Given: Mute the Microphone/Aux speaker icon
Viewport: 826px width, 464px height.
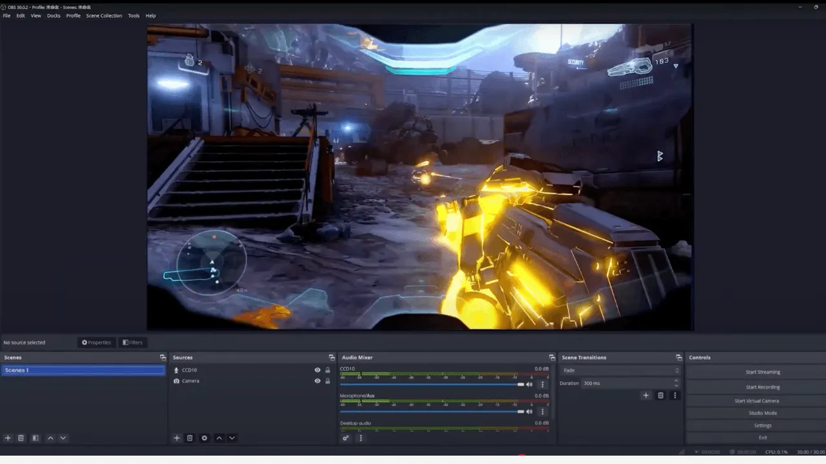Looking at the screenshot, I should point(530,411).
